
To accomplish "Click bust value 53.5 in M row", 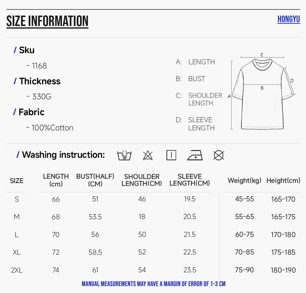I will coord(95,217).
